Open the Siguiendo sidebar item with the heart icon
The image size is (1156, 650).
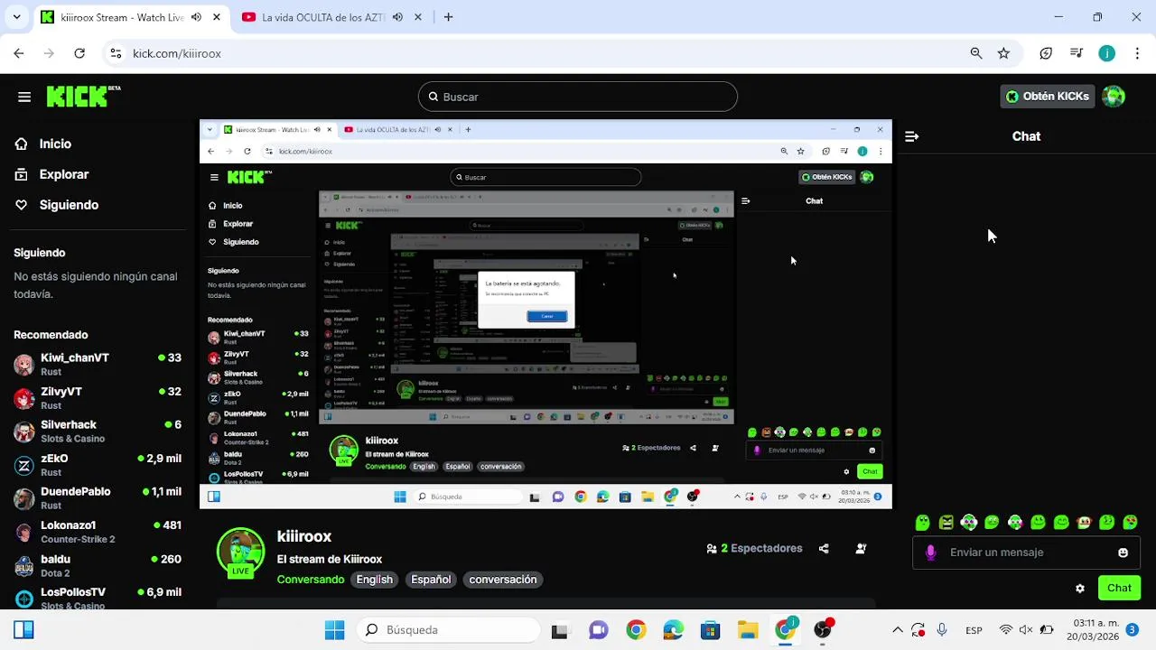pyautogui.click(x=69, y=205)
